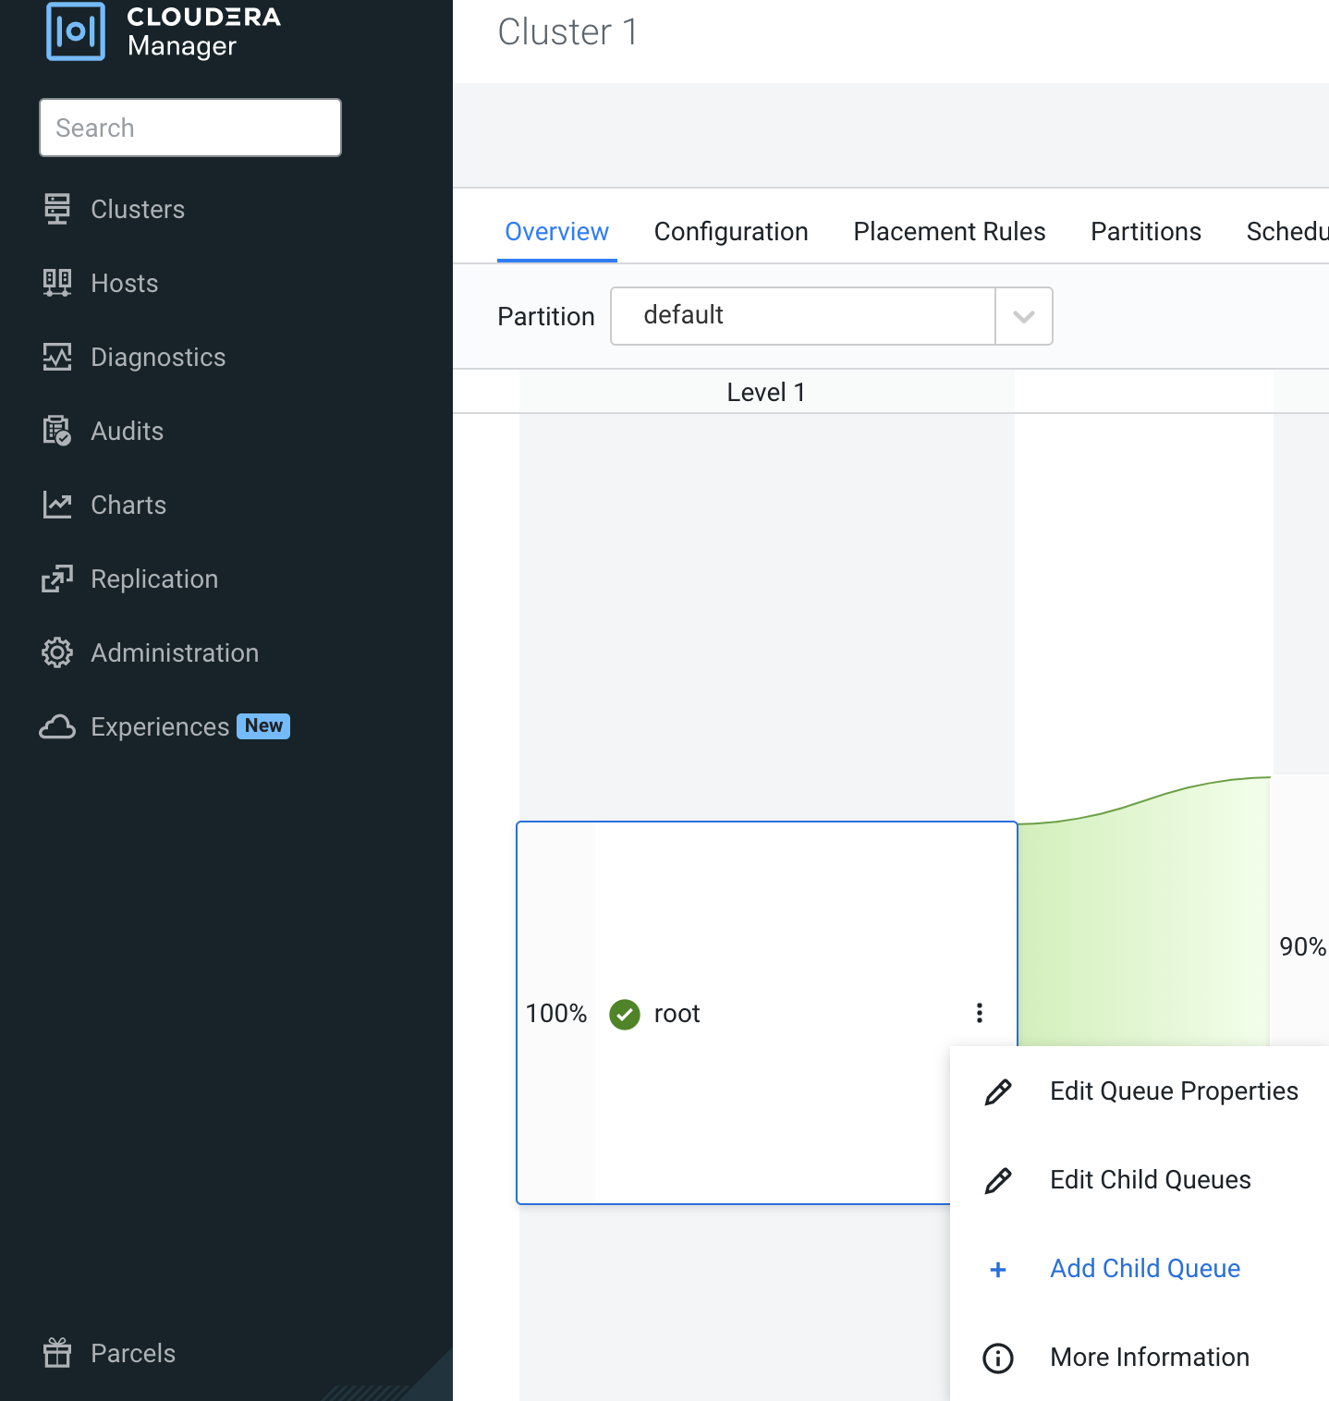This screenshot has width=1329, height=1401.
Task: Click the Parcels gift box icon
Action: (57, 1353)
